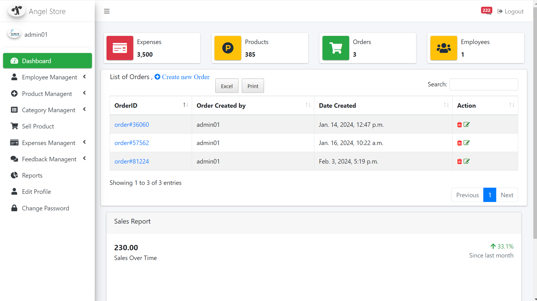537x301 pixels.
Task: Click the Dashboard speedometer icon
Action: tap(14, 61)
